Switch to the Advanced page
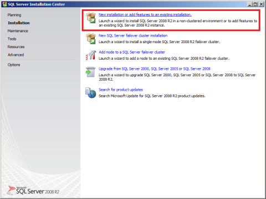 point(16,55)
